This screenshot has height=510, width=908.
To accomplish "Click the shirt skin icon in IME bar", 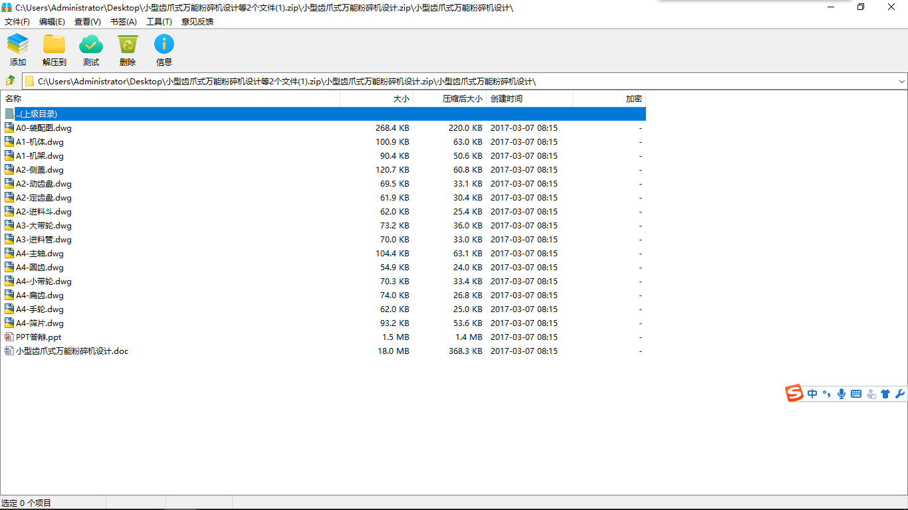I will 885,394.
